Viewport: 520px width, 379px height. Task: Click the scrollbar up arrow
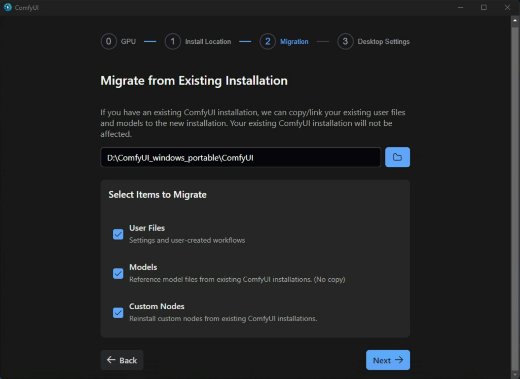coord(515,20)
